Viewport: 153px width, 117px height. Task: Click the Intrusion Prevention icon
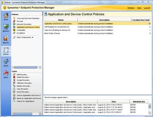pos(14,24)
